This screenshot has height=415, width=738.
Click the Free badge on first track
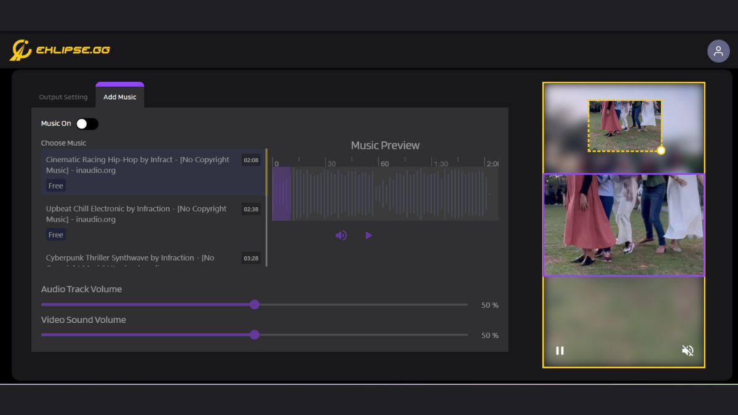55,186
